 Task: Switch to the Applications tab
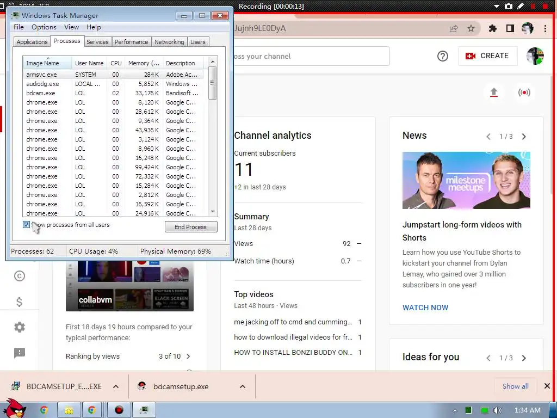(32, 42)
